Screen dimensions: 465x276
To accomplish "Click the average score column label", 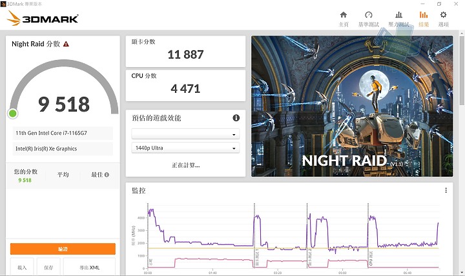I will (63, 175).
